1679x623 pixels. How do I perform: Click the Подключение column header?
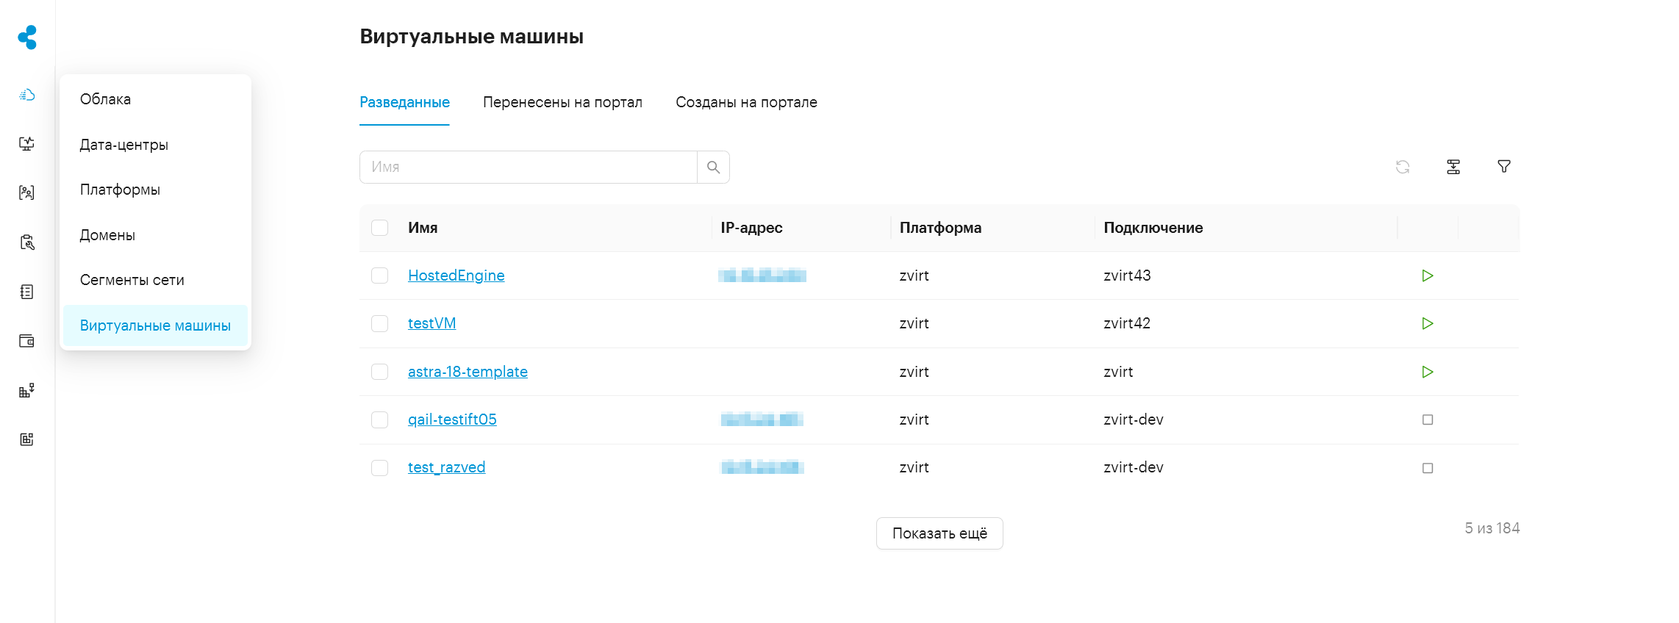(x=1153, y=228)
